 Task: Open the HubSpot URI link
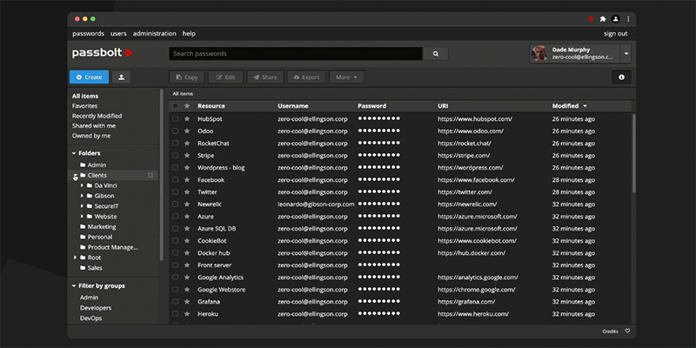[475, 119]
